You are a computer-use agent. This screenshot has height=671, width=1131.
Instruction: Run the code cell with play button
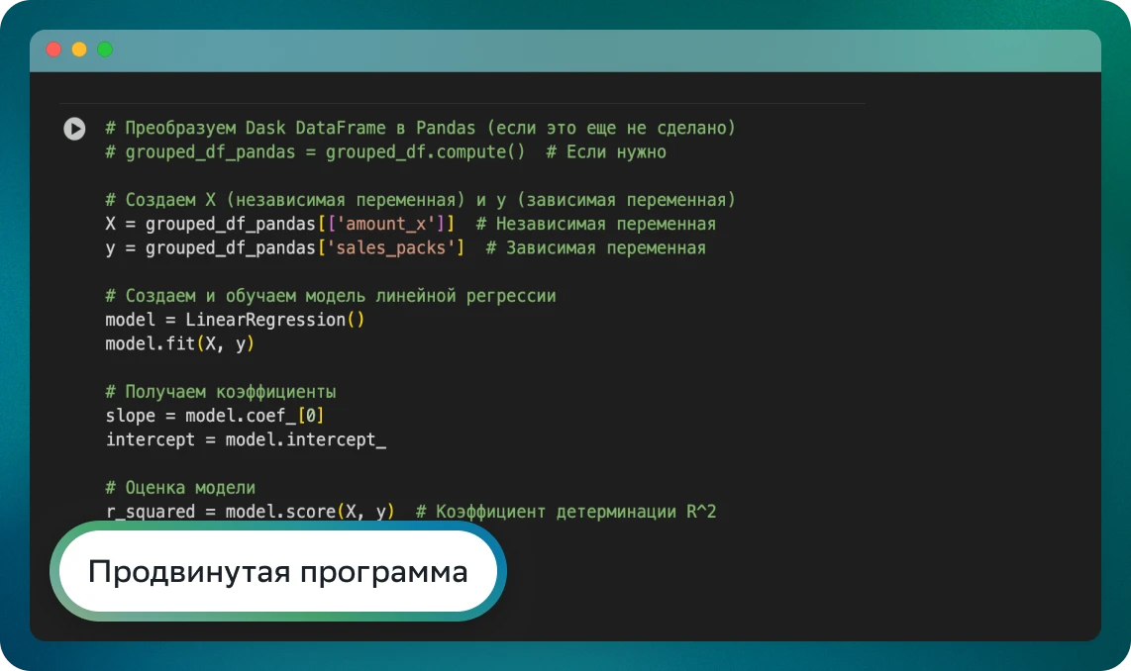(74, 129)
